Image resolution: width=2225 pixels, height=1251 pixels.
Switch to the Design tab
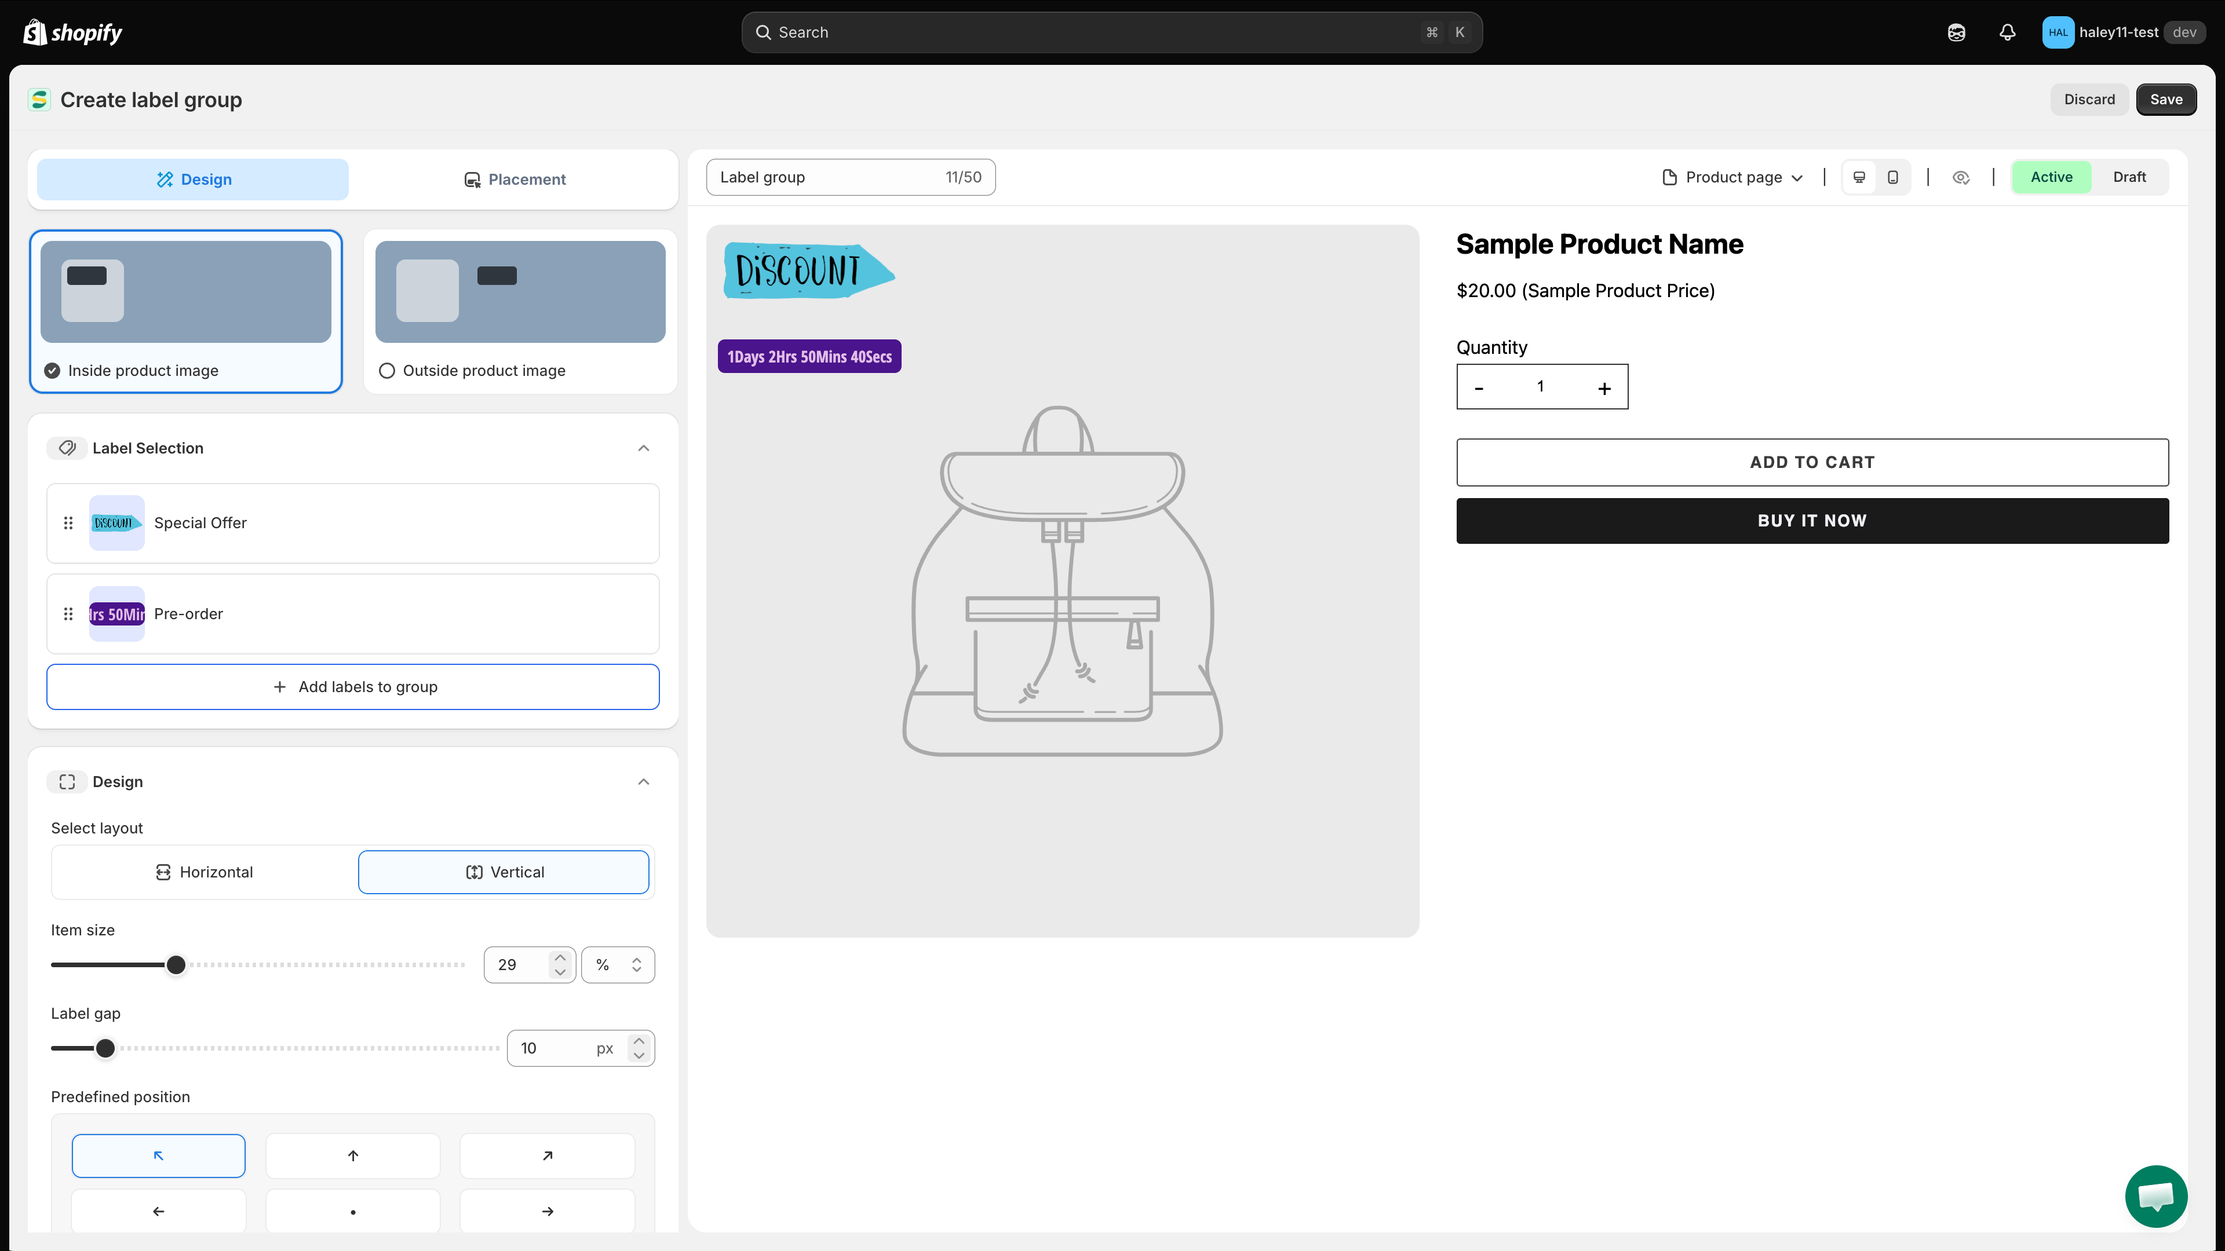pos(192,179)
